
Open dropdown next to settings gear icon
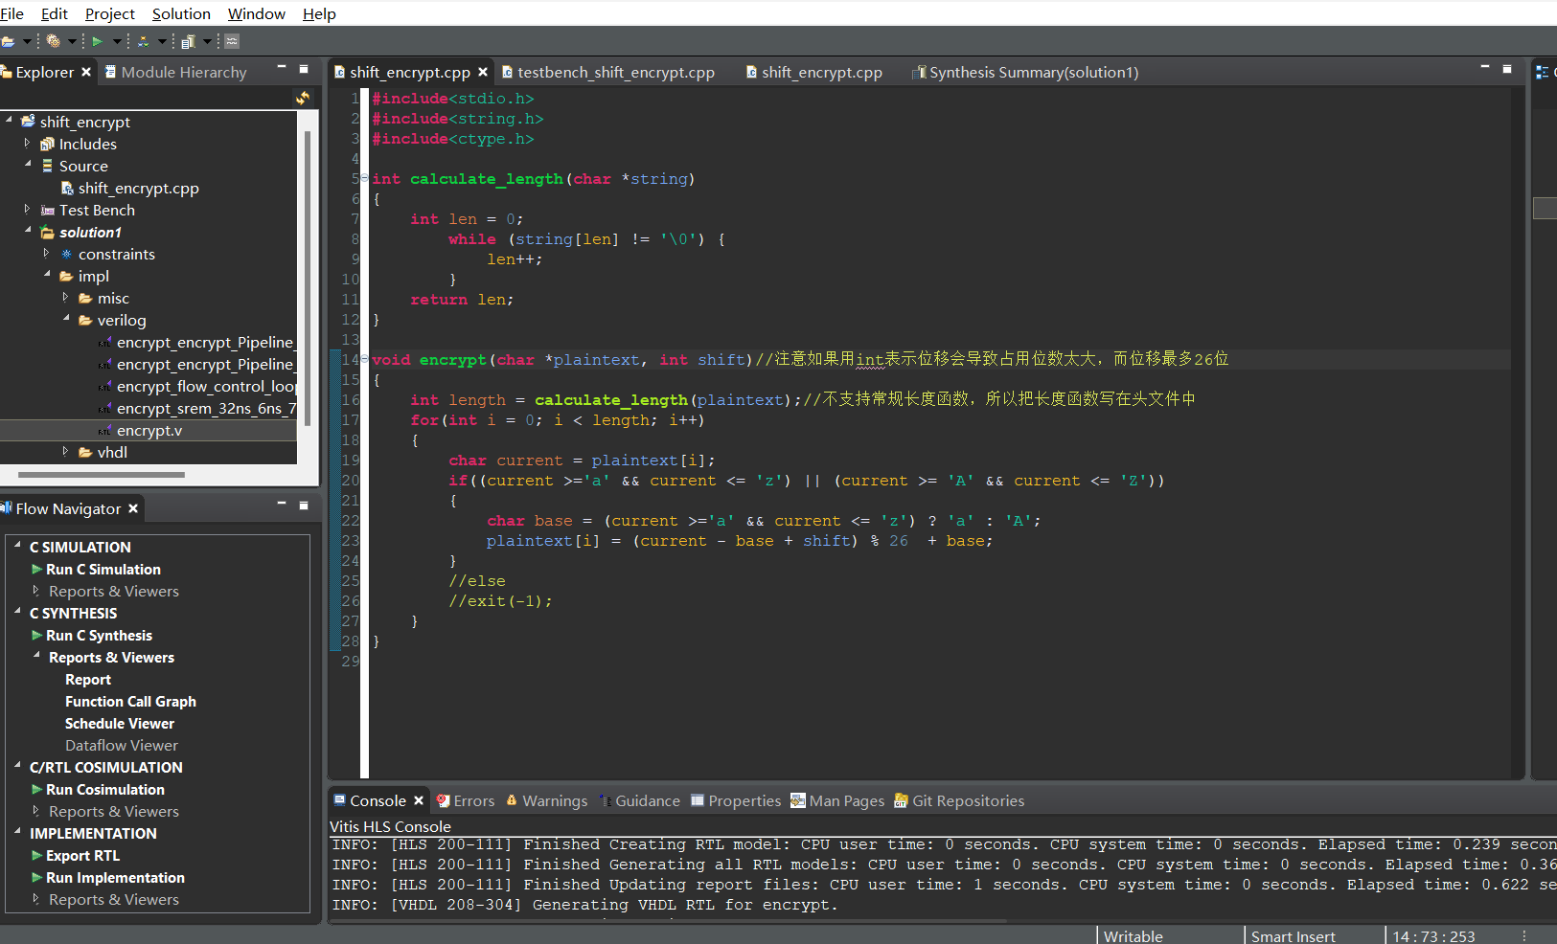pyautogui.click(x=72, y=41)
